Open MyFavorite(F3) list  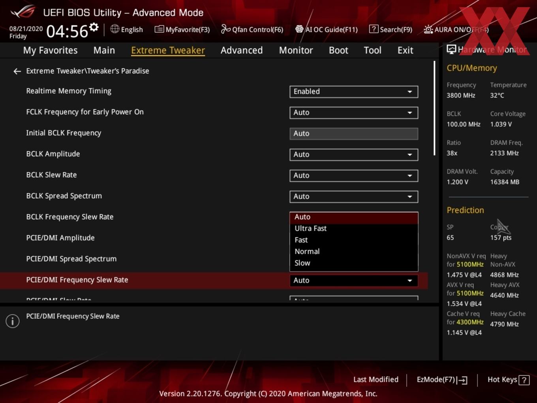coord(182,29)
